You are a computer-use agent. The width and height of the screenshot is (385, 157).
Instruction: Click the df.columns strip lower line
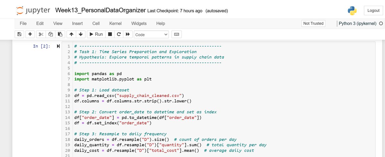[133, 101]
